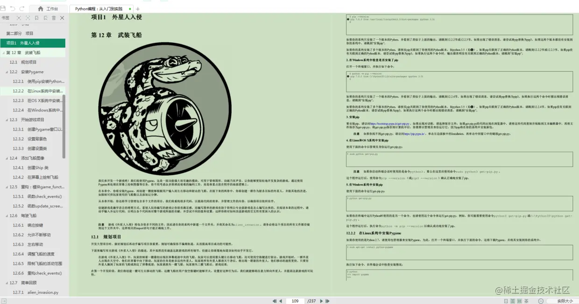Open bookmark 12.2.1 使用pip安装Python
This screenshot has width=579, height=304.
click(x=38, y=81)
